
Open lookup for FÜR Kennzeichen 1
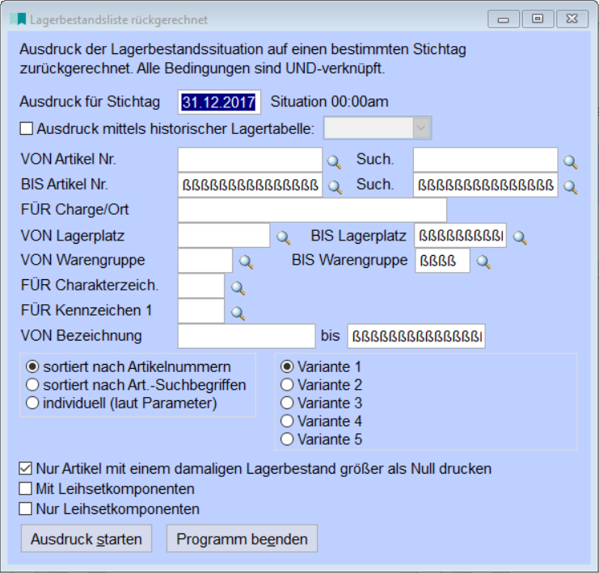238,313
